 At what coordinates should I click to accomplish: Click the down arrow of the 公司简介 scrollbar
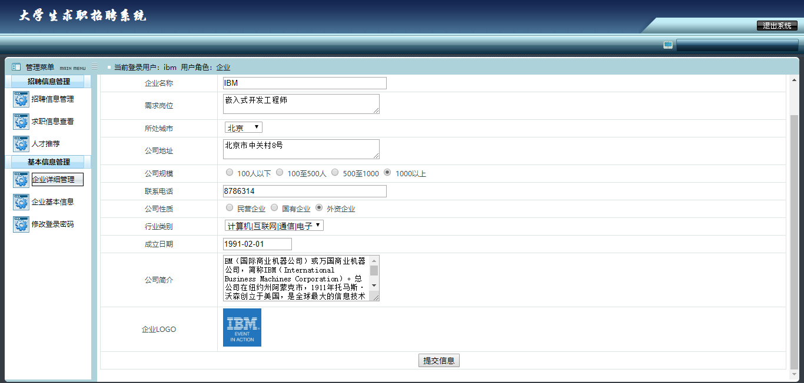pyautogui.click(x=374, y=286)
